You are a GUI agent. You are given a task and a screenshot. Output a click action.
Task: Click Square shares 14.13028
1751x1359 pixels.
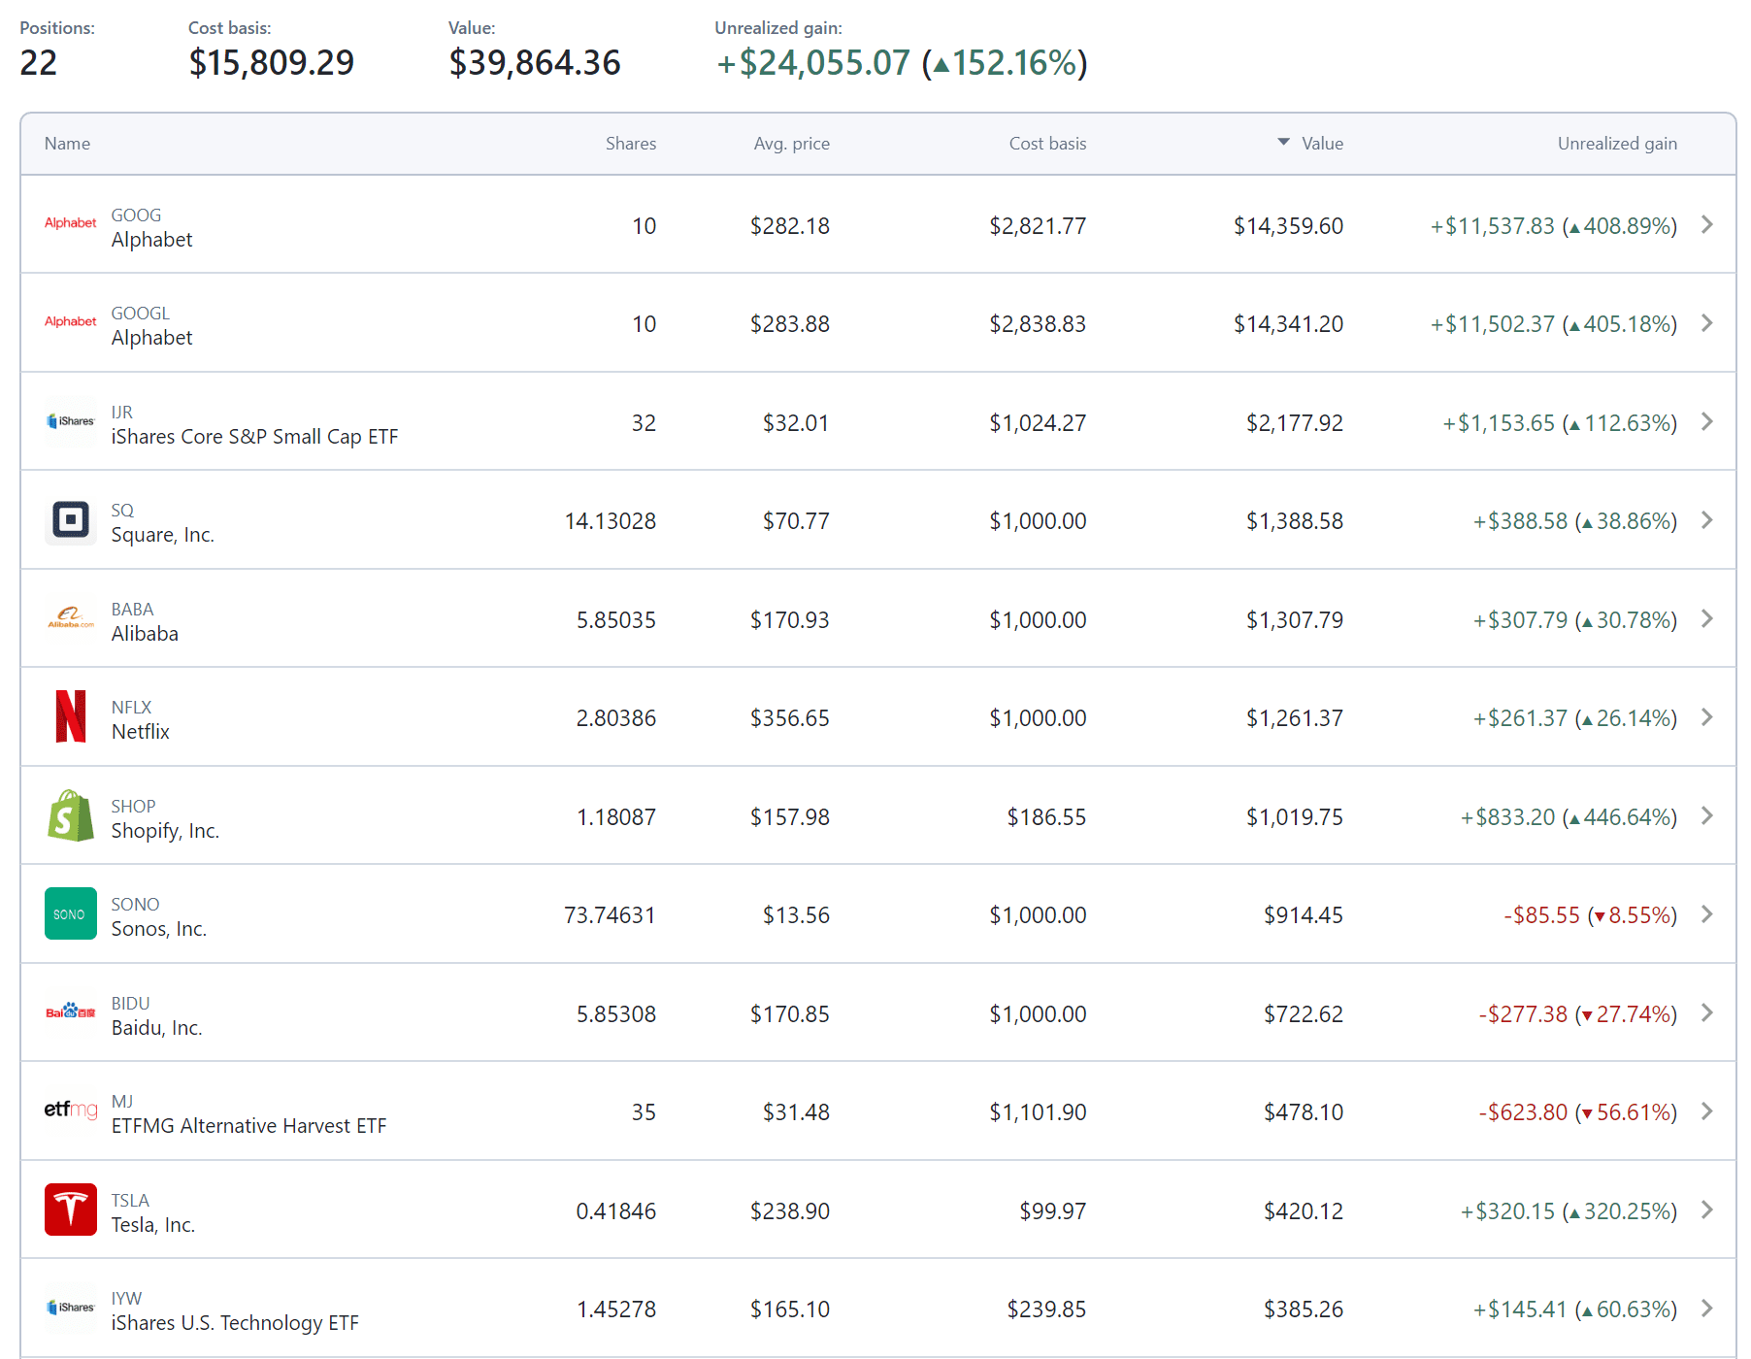[x=611, y=521]
